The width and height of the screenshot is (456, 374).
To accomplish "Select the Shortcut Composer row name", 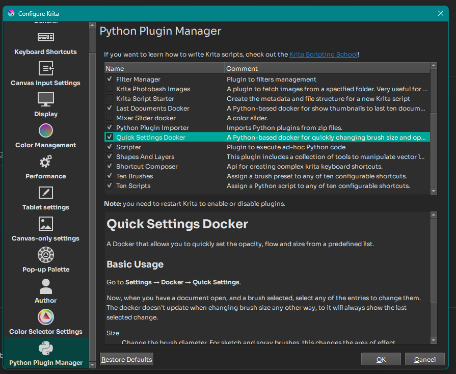I will 147,166.
